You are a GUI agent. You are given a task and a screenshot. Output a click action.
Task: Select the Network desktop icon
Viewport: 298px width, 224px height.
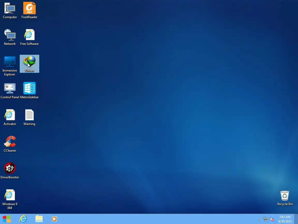pyautogui.click(x=10, y=37)
